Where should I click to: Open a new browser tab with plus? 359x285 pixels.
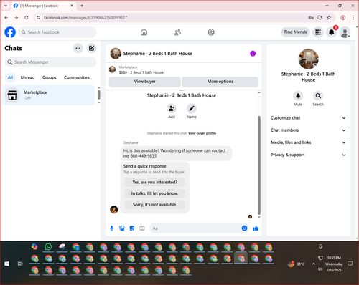[82, 6]
